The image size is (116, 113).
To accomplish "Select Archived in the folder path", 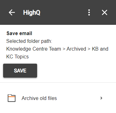I will click(x=76, y=49).
